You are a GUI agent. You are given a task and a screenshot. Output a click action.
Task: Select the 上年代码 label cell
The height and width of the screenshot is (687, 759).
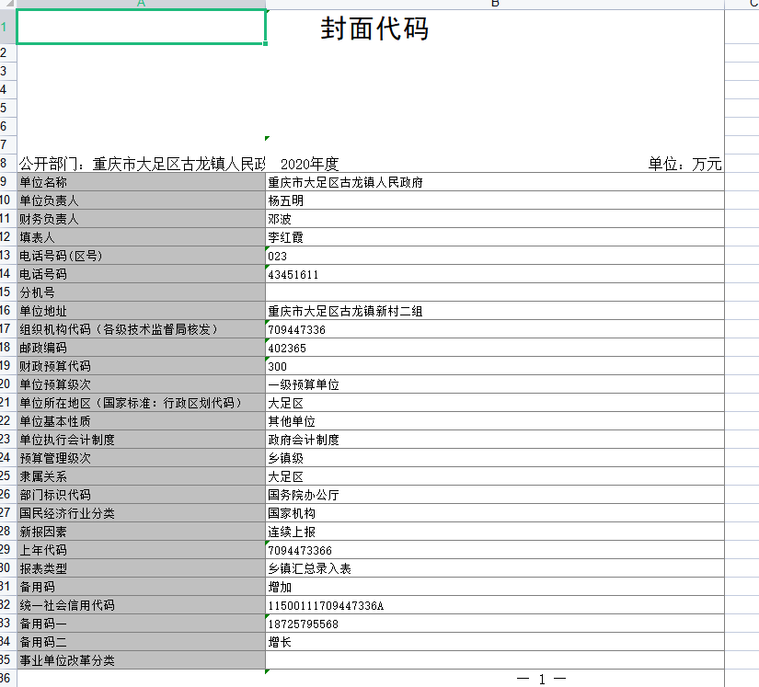(x=141, y=550)
